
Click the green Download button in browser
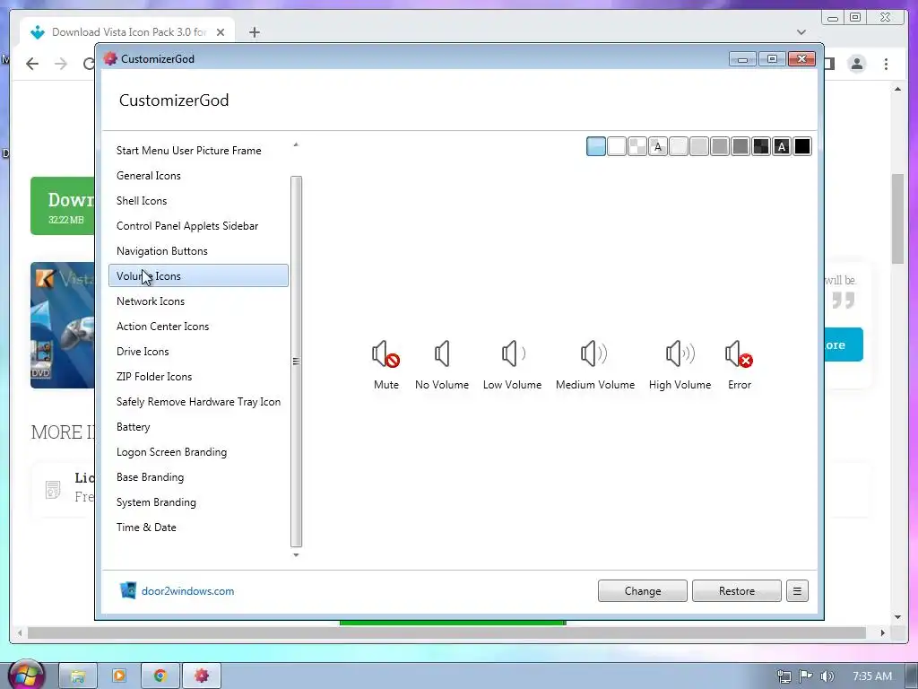63,205
